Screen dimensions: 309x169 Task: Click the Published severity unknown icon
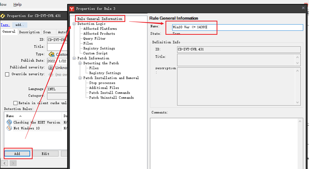click(x=51, y=67)
